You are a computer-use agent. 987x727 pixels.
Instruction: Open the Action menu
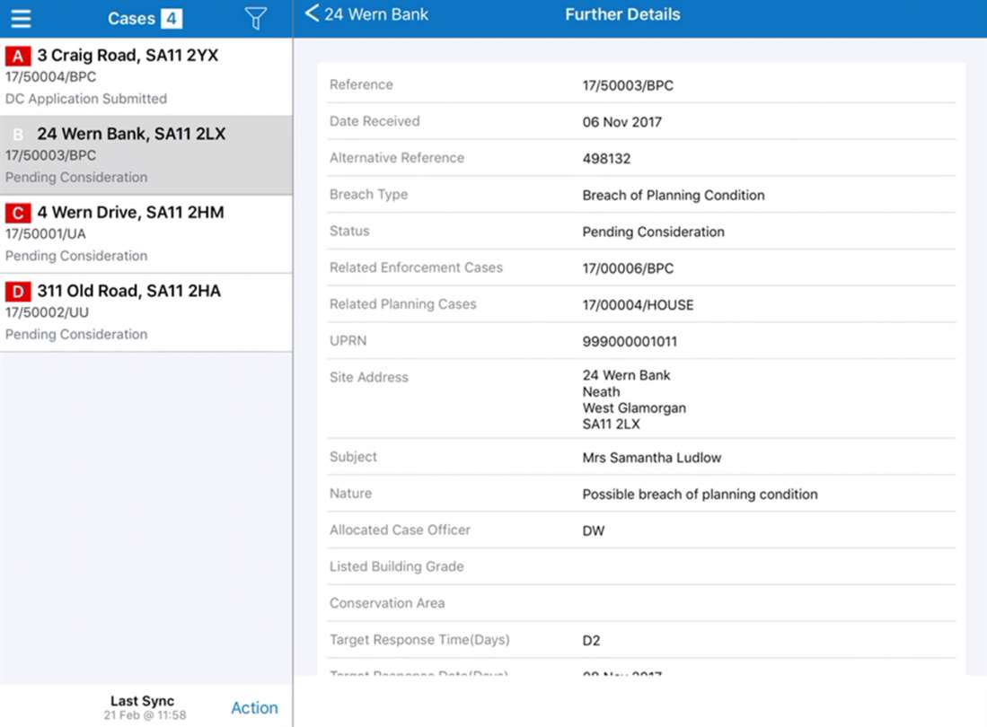[254, 707]
